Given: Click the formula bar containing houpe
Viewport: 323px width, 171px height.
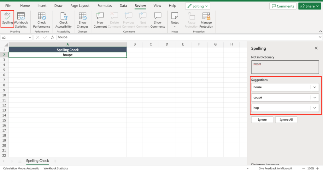Looking at the screenshot, I should pyautogui.click(x=187, y=37).
